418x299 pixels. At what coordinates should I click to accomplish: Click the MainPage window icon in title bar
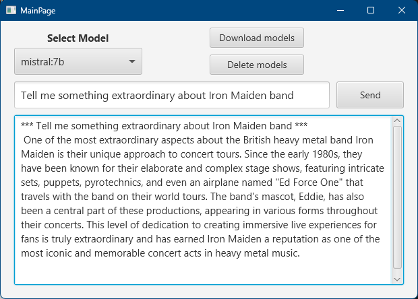tap(11, 10)
